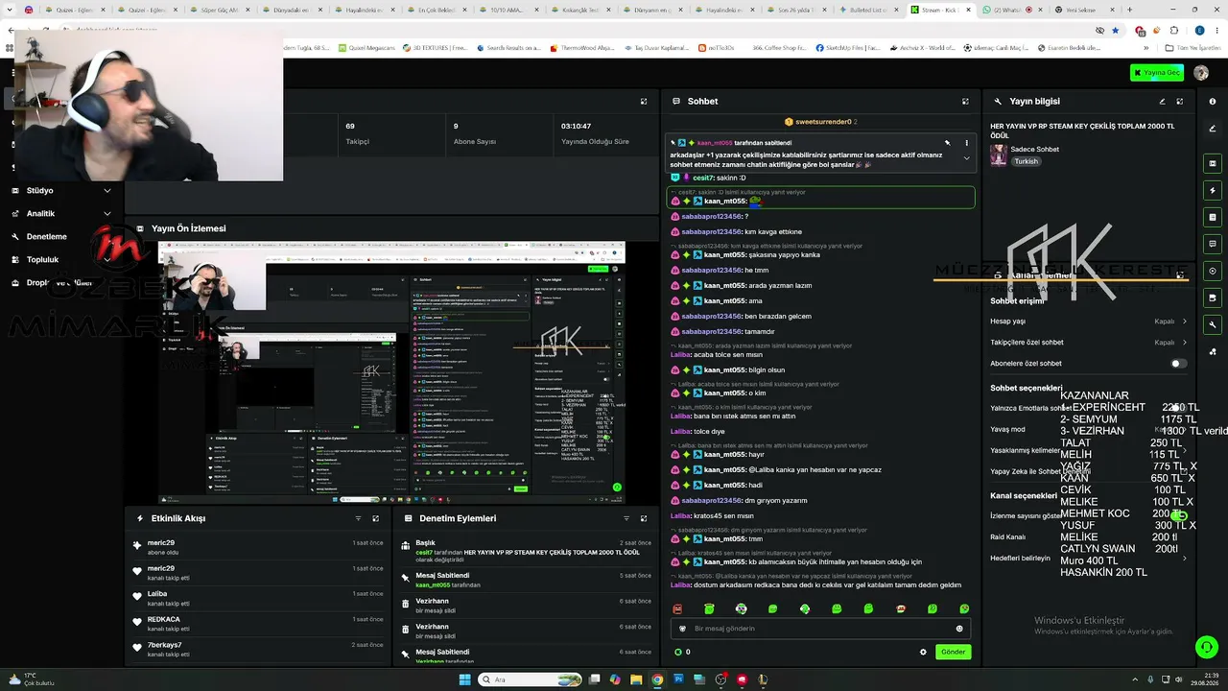Open the emoji picker in message box

[x=959, y=629]
